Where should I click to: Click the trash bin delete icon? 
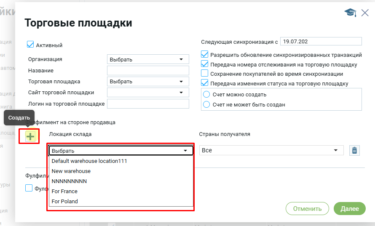click(354, 150)
